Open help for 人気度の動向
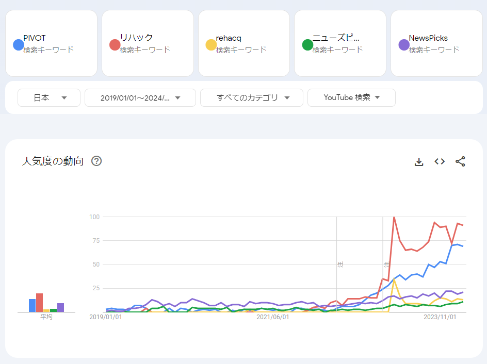Screen dimensions: 487x364 [96, 161]
